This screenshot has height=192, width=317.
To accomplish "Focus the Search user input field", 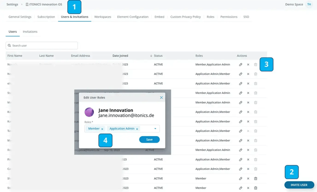I will click(x=42, y=46).
